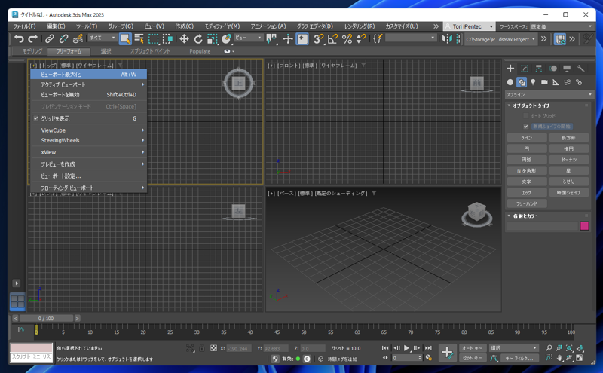Toggle the 新規シェイプの開始 checkbox
The image size is (603, 373).
tap(525, 127)
